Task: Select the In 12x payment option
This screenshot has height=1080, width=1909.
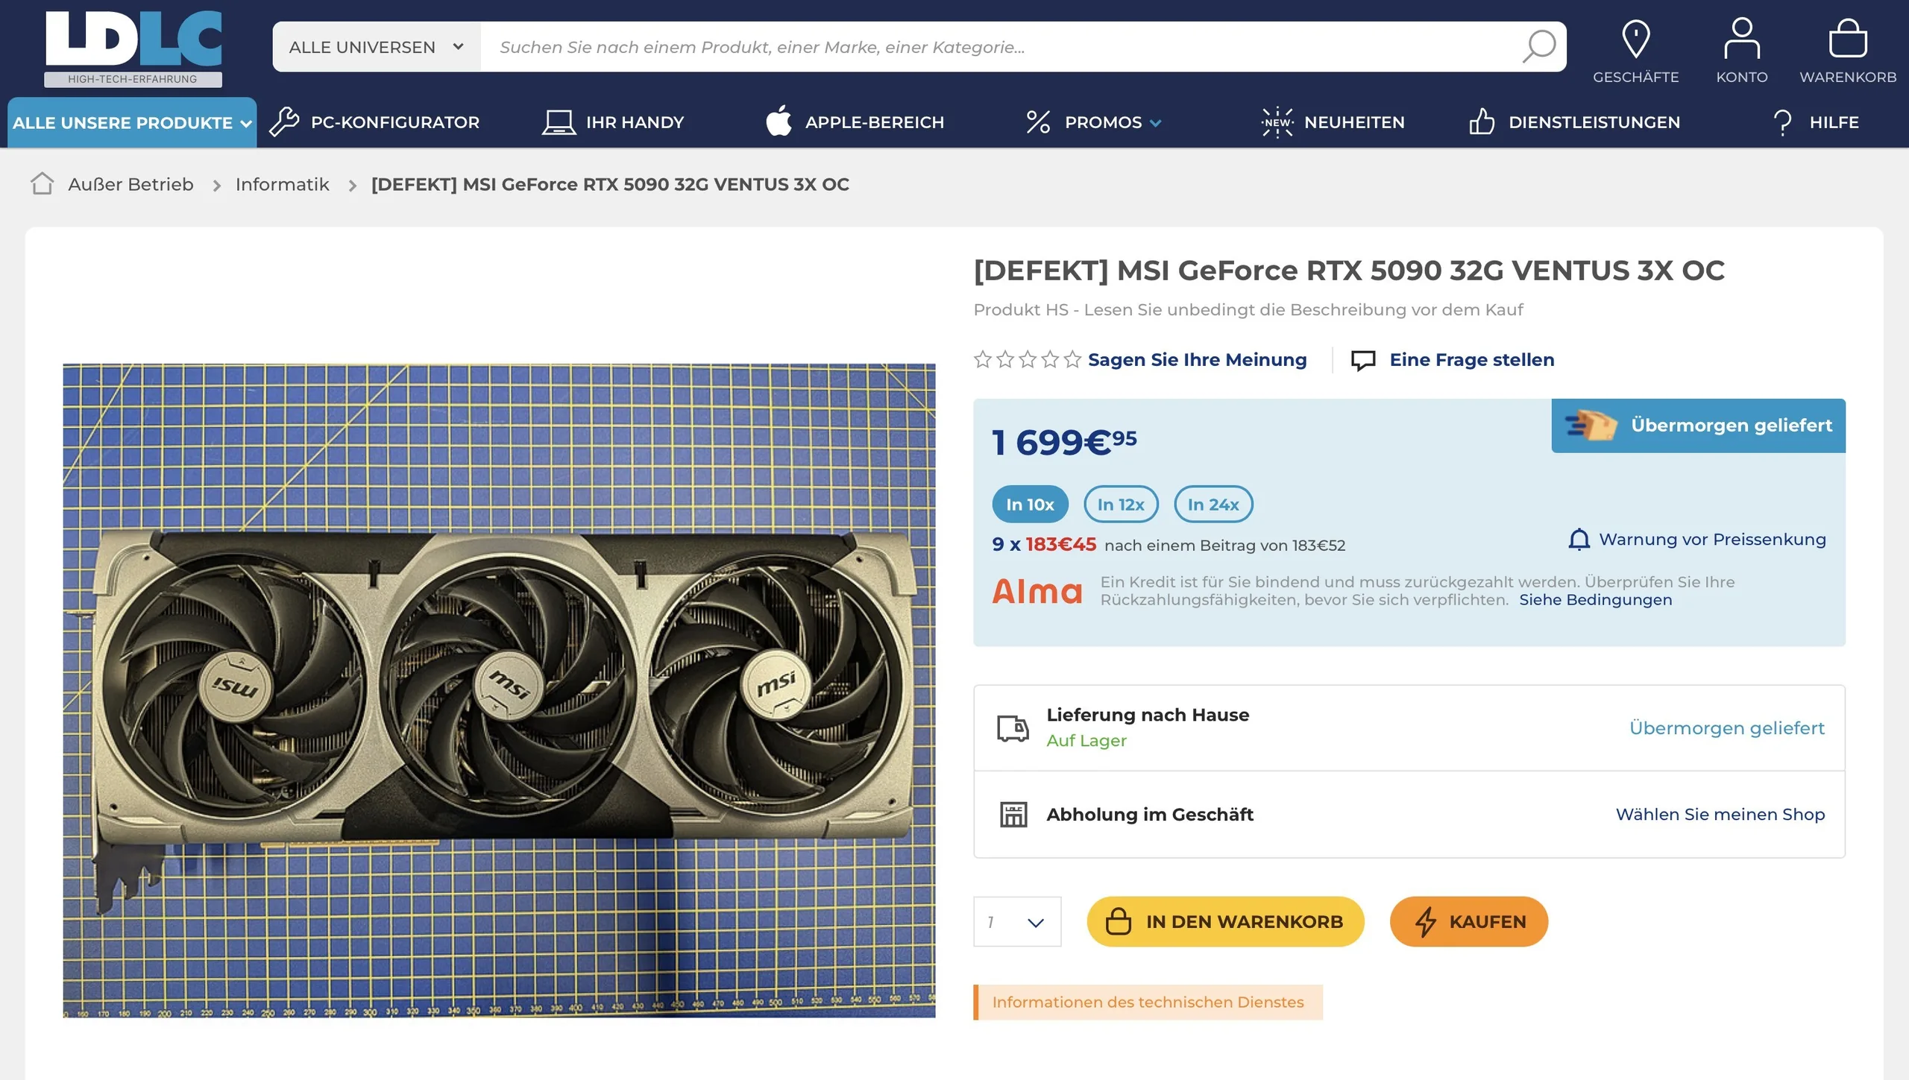Action: pos(1120,505)
